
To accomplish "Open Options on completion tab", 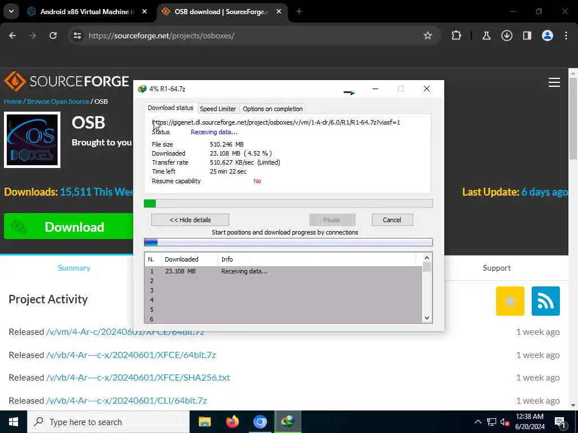I will (273, 109).
